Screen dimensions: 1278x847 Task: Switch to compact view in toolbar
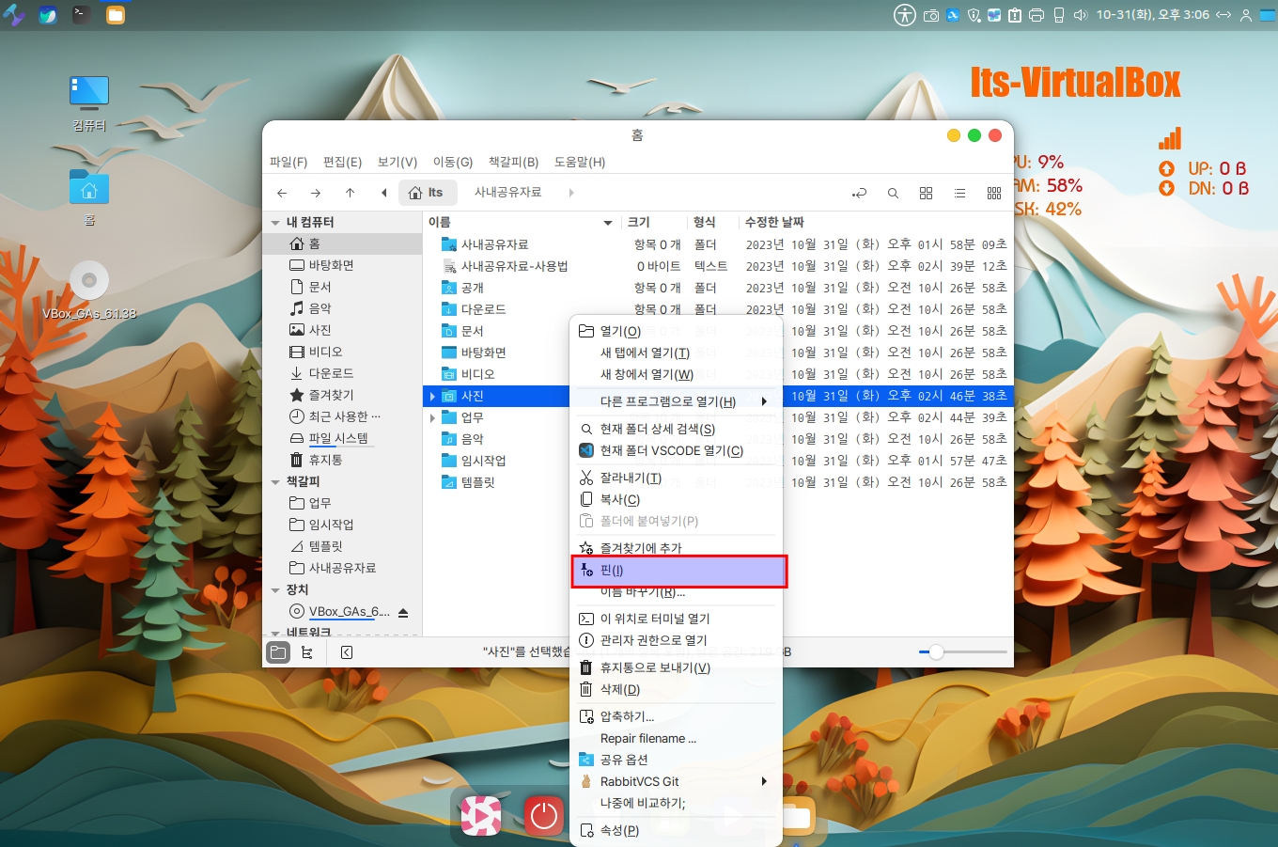point(993,193)
